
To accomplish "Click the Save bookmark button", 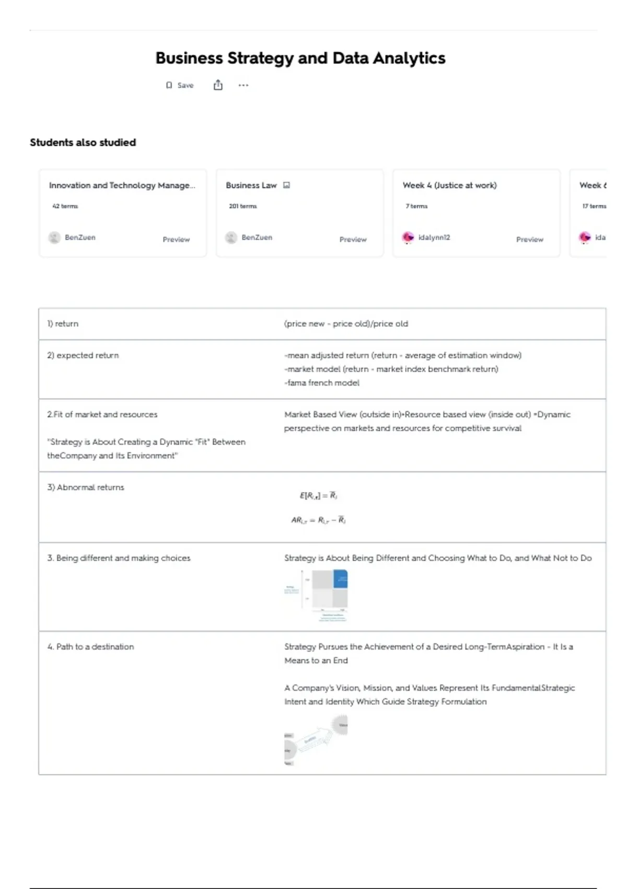I will tap(180, 85).
